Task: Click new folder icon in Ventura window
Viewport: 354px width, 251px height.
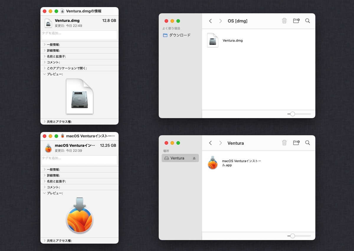Action: click(296, 143)
